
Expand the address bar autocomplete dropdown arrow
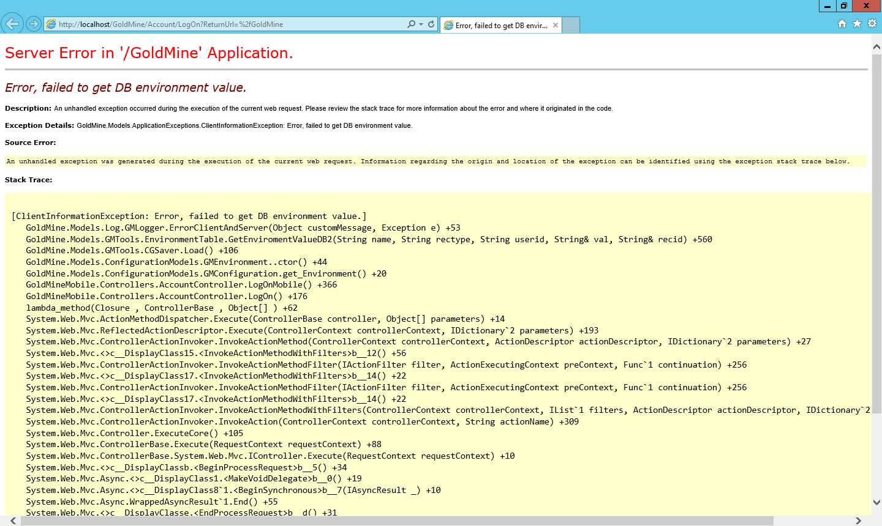point(421,24)
